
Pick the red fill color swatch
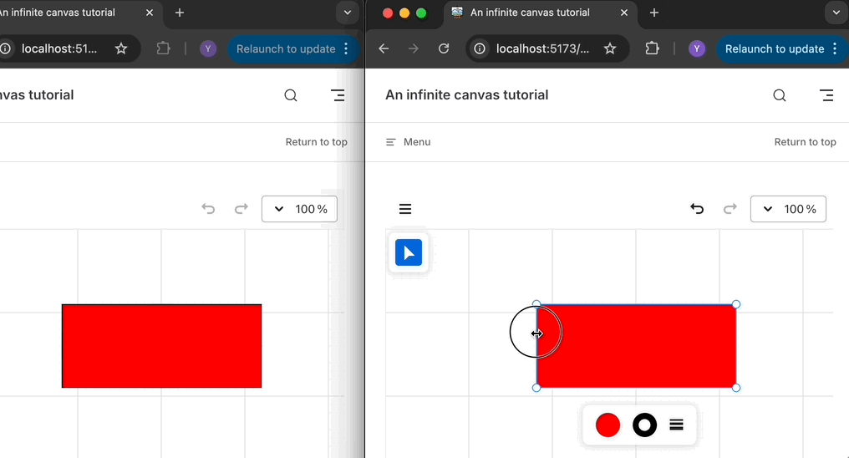click(x=608, y=425)
